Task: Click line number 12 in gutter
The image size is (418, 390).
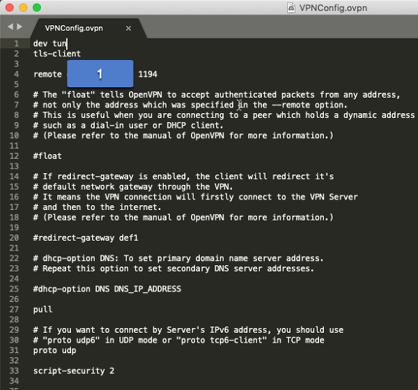Action: [15, 156]
